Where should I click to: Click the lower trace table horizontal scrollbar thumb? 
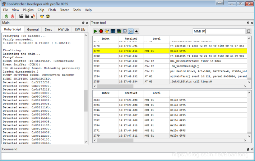coord(115,141)
